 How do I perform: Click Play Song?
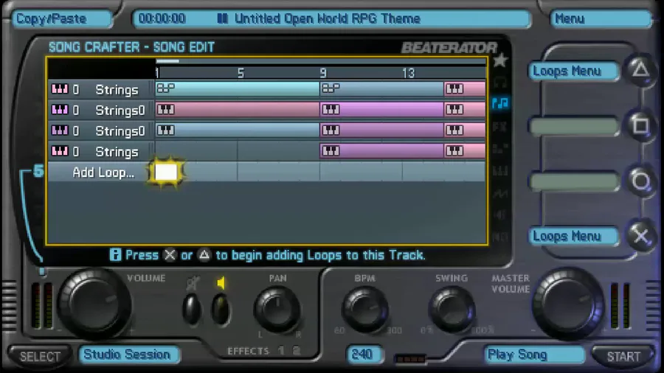[534, 355]
